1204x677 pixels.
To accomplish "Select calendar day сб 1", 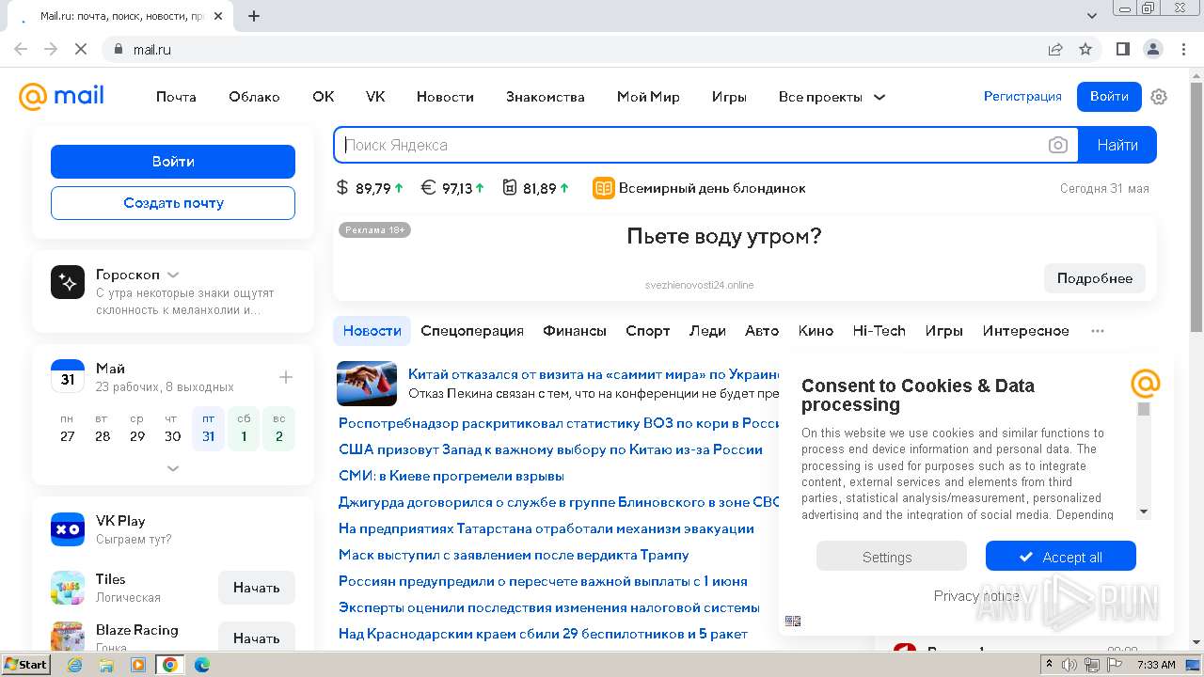I will click(244, 429).
